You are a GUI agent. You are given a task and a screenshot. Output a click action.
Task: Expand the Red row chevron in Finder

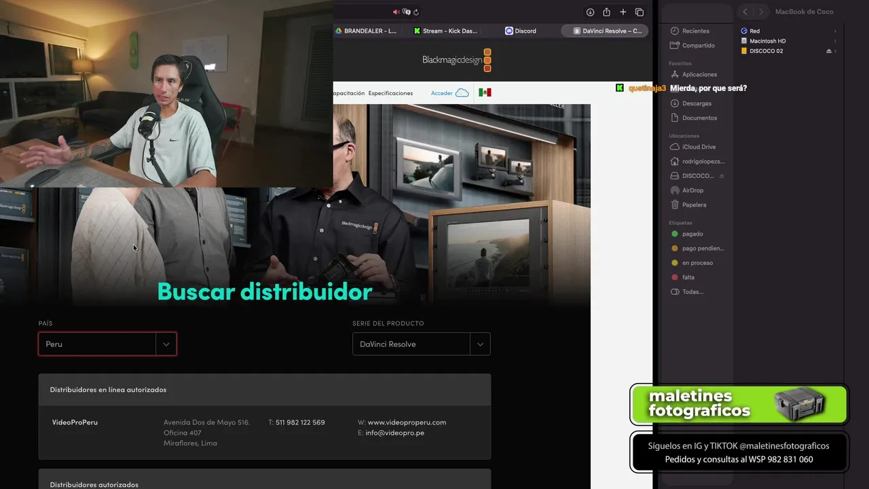click(x=835, y=31)
